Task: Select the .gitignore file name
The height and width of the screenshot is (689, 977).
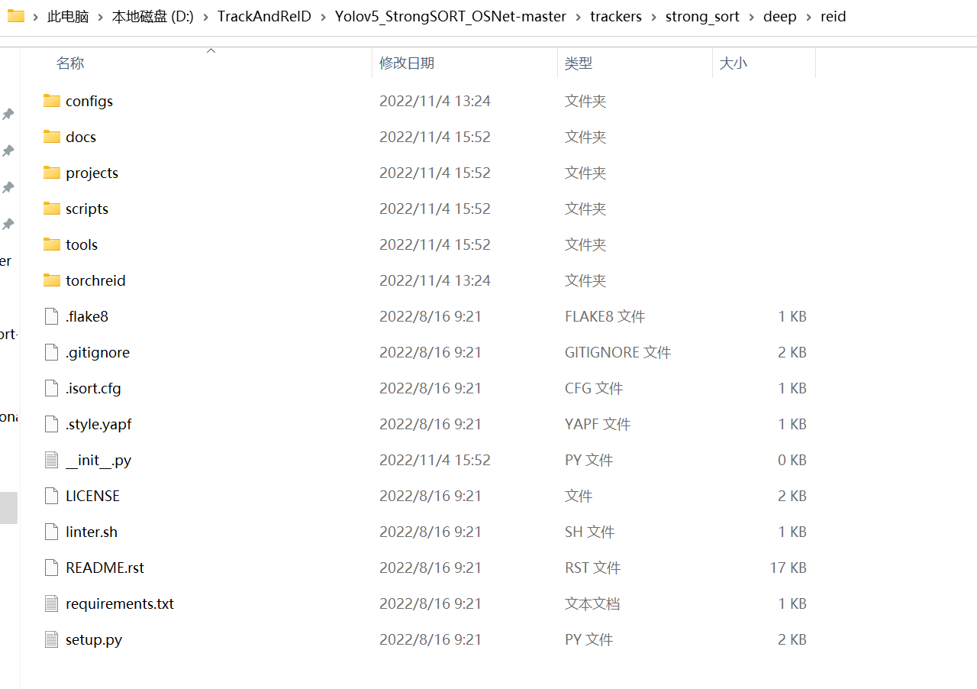Action: [x=98, y=352]
